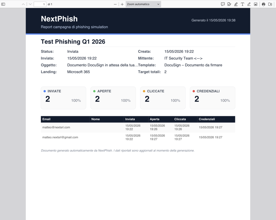Image resolution: width=276 pixels, height=220 pixels.
Task: Save the PDF with download icon
Action: click(270, 4)
